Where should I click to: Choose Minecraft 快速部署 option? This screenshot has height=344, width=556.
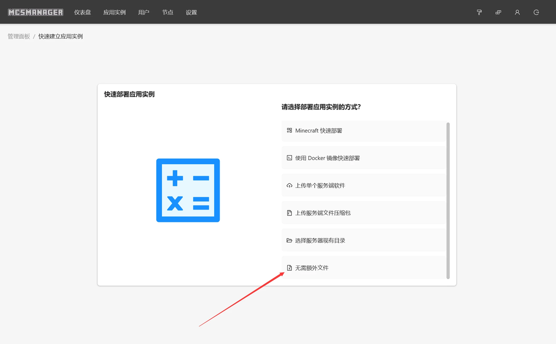(364, 131)
